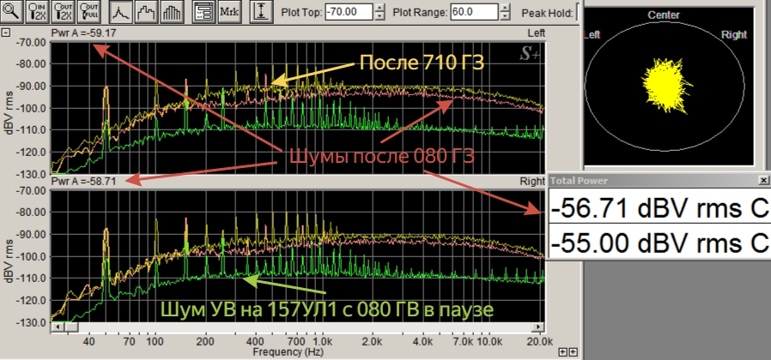
Task: Collapse the Left channel plot box
Action: tap(5, 33)
